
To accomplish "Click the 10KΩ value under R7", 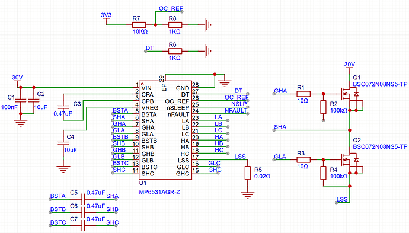I will pyautogui.click(x=140, y=31).
